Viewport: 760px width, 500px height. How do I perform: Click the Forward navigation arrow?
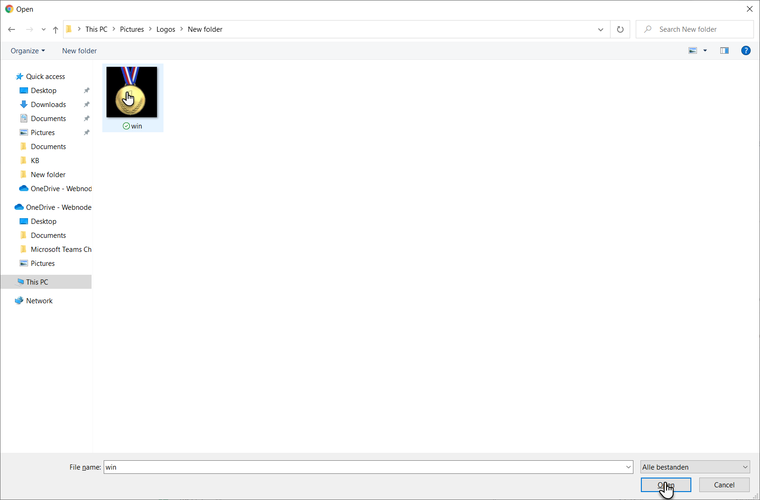pos(29,29)
